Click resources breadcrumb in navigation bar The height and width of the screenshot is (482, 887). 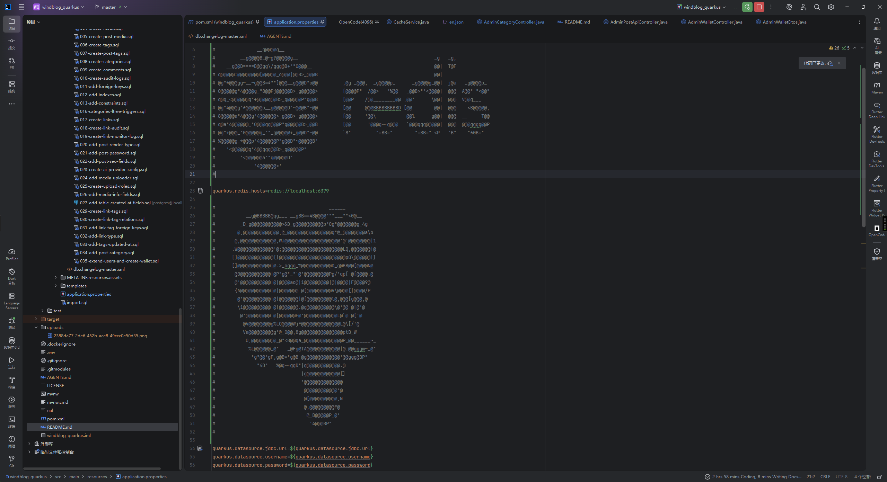(97, 477)
